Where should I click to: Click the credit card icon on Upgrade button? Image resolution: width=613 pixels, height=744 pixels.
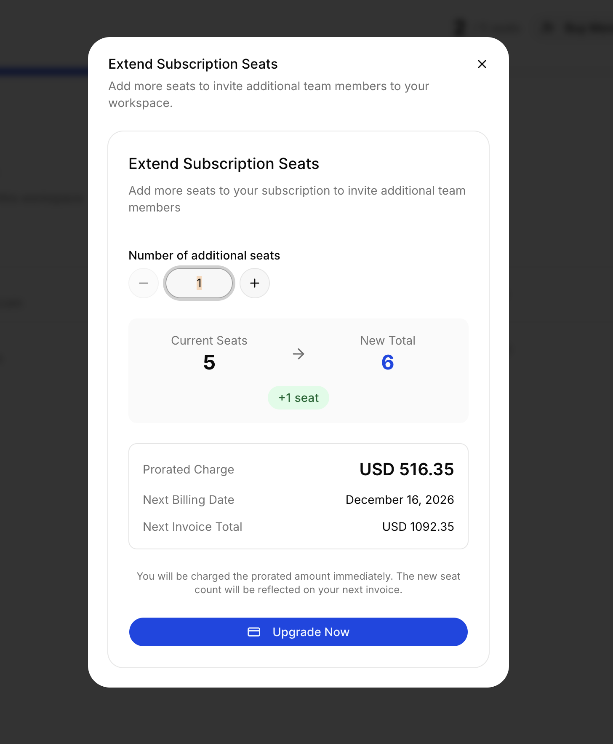[x=254, y=632]
